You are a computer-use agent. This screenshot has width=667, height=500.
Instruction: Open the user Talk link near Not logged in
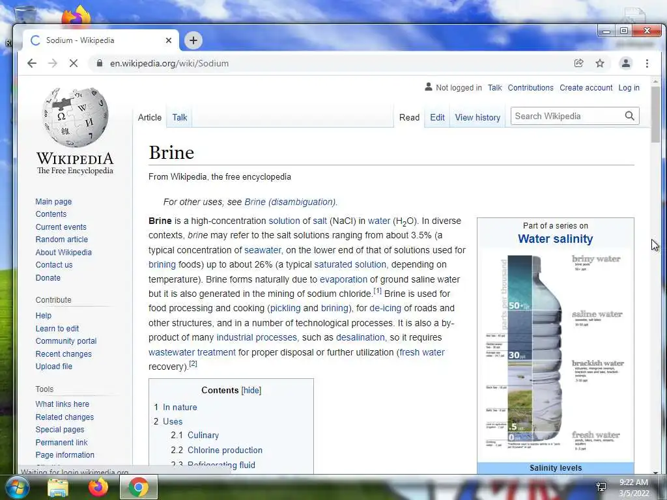pos(495,88)
